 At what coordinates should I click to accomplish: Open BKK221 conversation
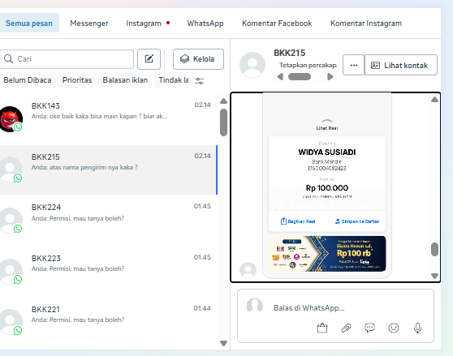pyautogui.click(x=108, y=322)
